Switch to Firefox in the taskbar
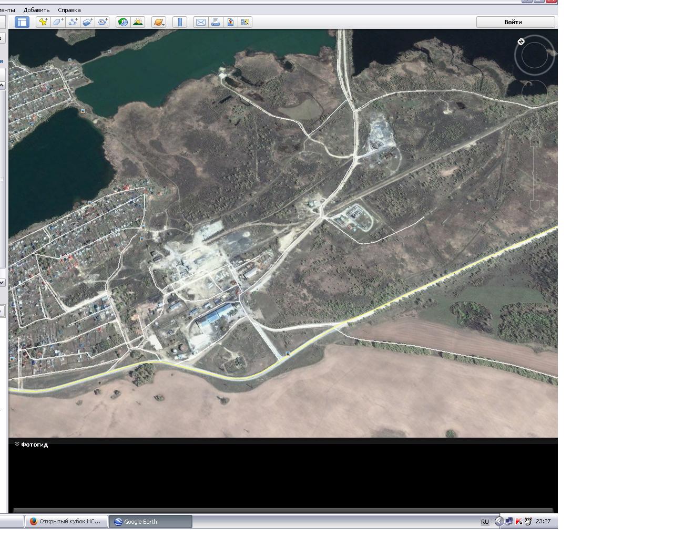This screenshot has width=673, height=538. (66, 522)
